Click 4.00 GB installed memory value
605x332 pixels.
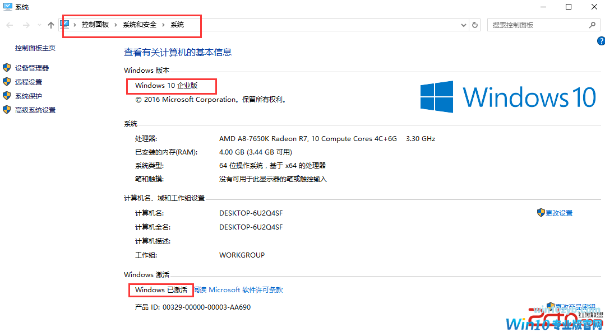256,152
